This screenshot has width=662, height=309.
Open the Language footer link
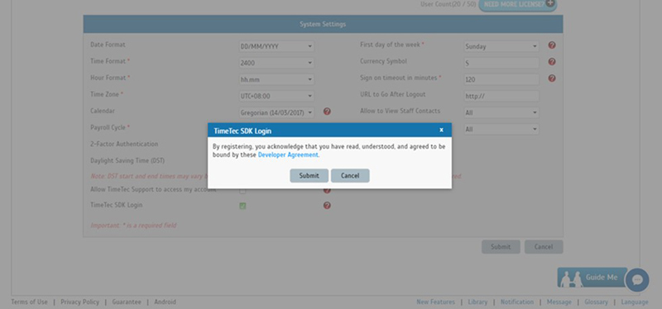pos(635,302)
